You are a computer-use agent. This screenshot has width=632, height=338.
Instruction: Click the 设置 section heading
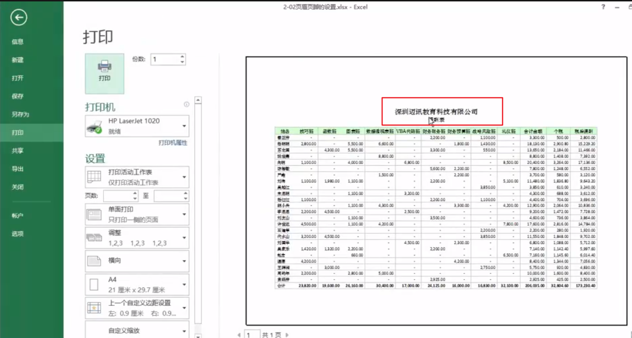(95, 158)
